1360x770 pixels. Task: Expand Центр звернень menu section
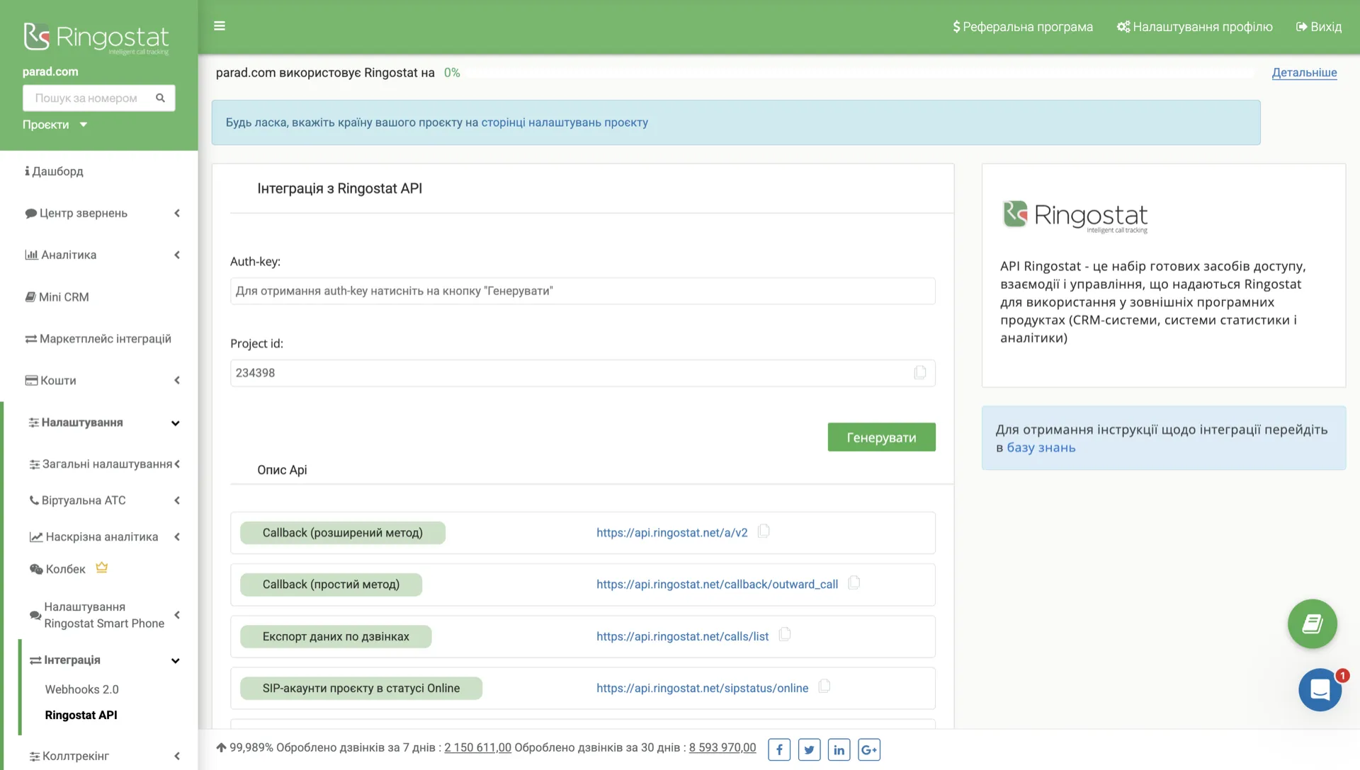coord(101,213)
